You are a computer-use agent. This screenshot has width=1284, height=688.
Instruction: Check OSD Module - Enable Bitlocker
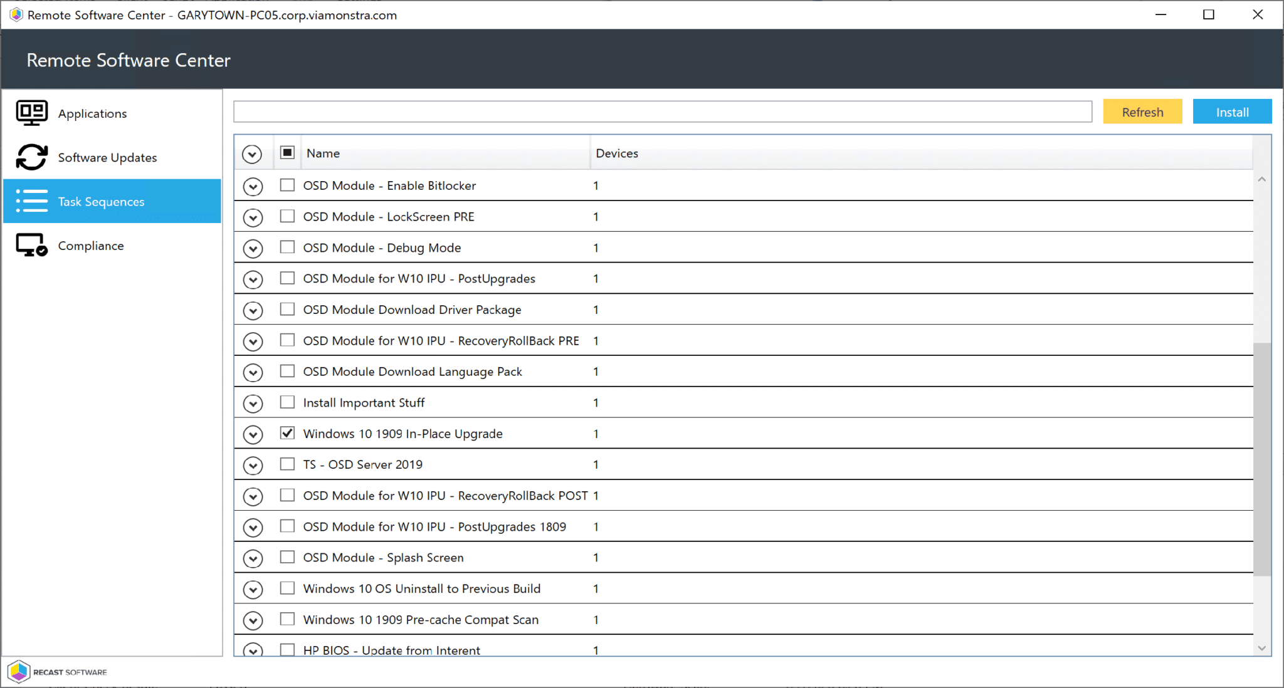(x=287, y=185)
